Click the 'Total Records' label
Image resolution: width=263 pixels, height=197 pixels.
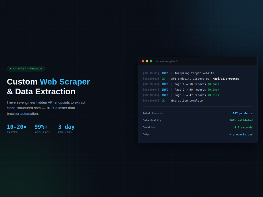153,113
